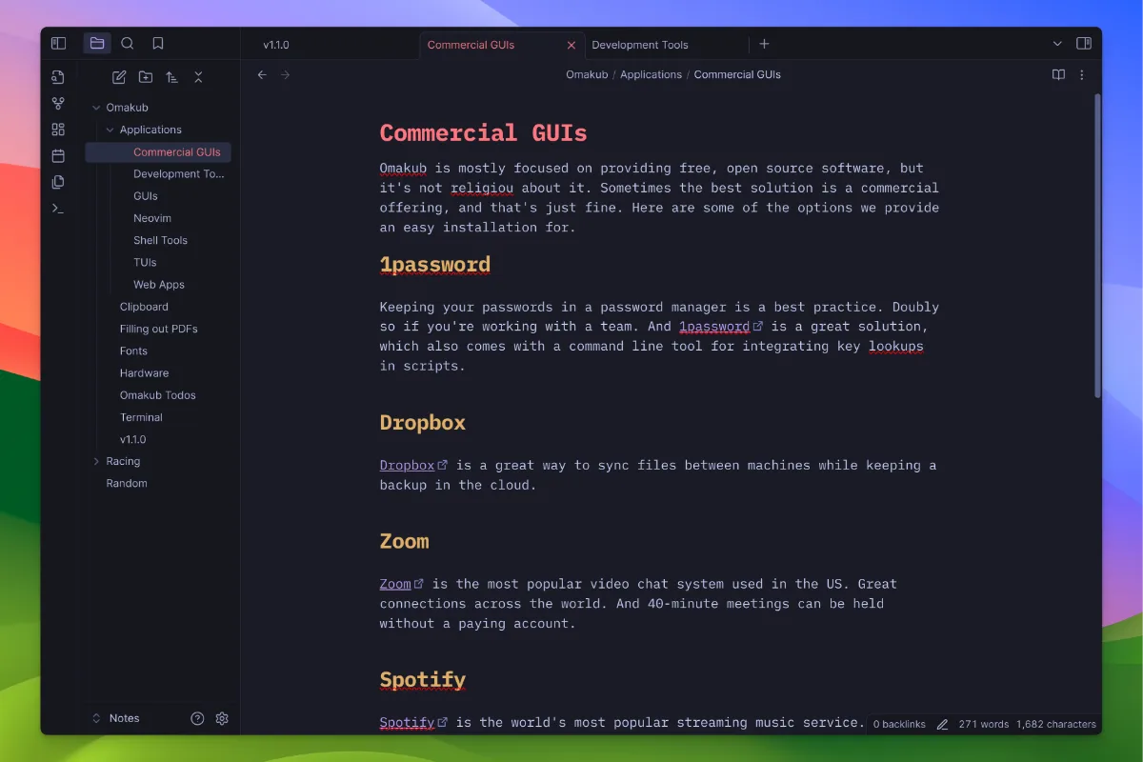Switch to reading view book icon
The height and width of the screenshot is (762, 1143).
pos(1058,74)
